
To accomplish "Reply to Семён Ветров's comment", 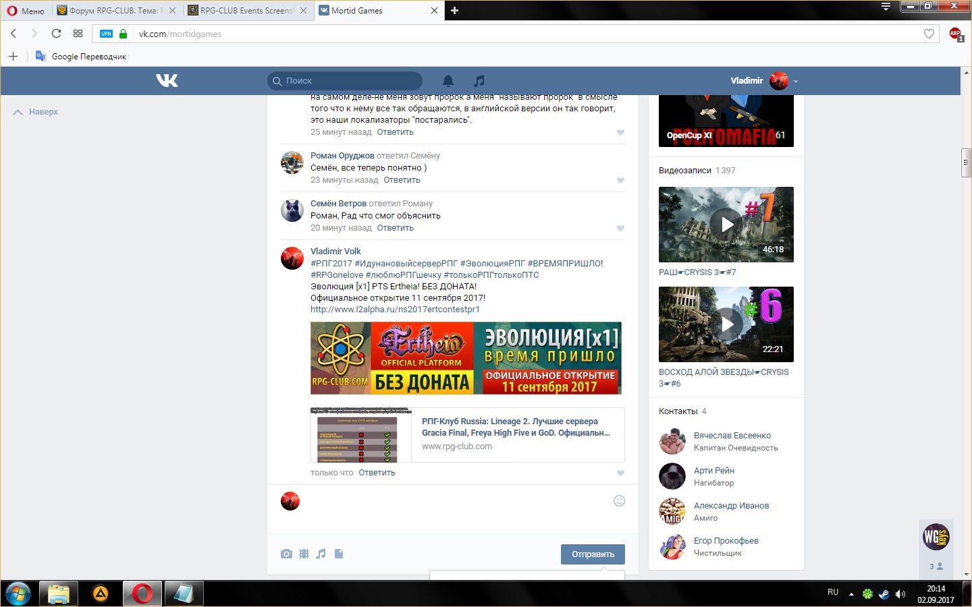I will [395, 228].
